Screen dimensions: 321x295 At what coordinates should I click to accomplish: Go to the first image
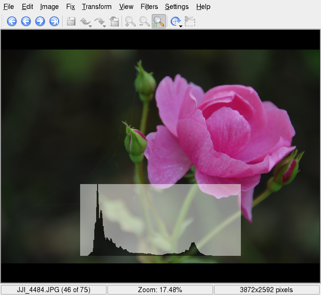(x=12, y=21)
